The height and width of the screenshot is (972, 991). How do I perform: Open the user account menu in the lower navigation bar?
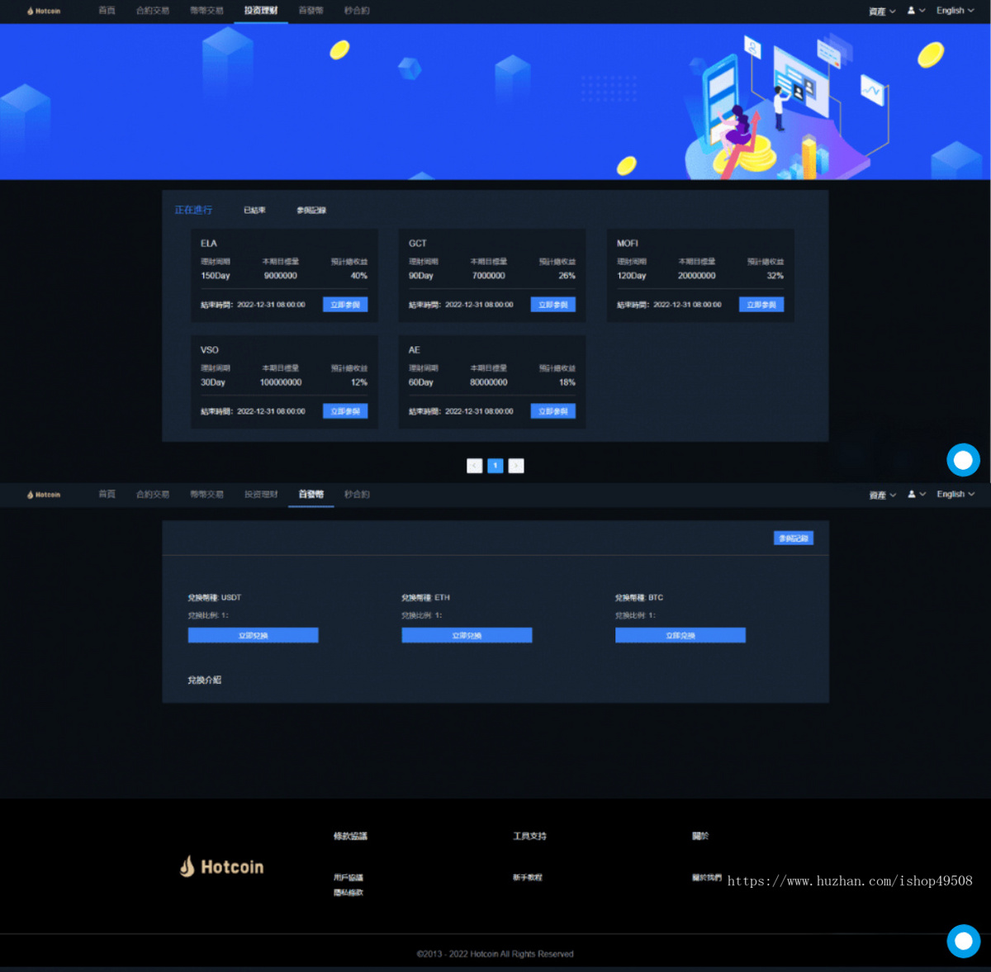[x=916, y=495]
